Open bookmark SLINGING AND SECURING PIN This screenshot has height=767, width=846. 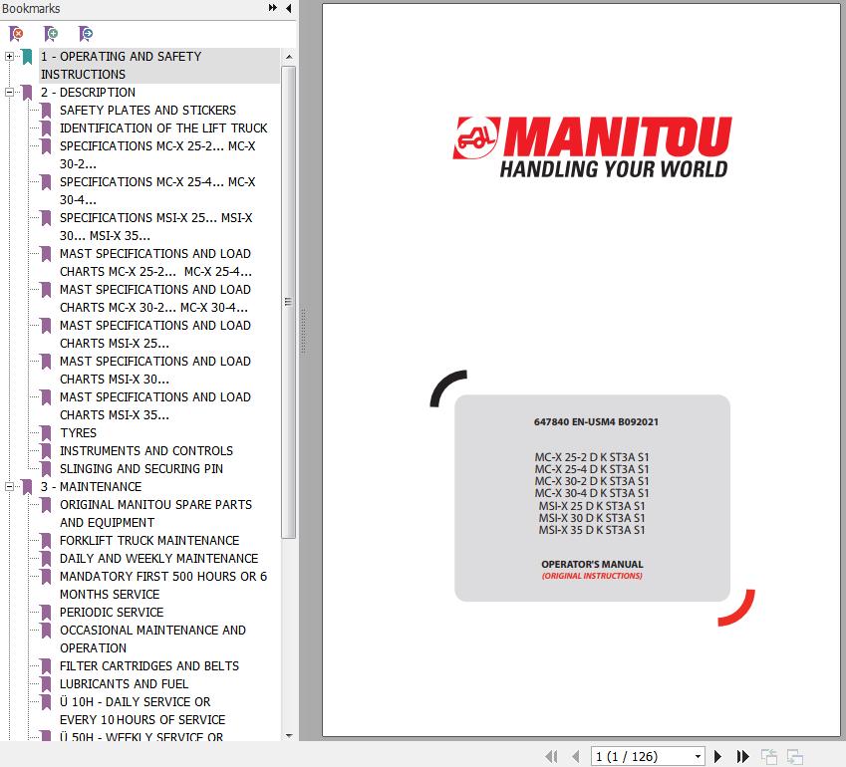141,469
